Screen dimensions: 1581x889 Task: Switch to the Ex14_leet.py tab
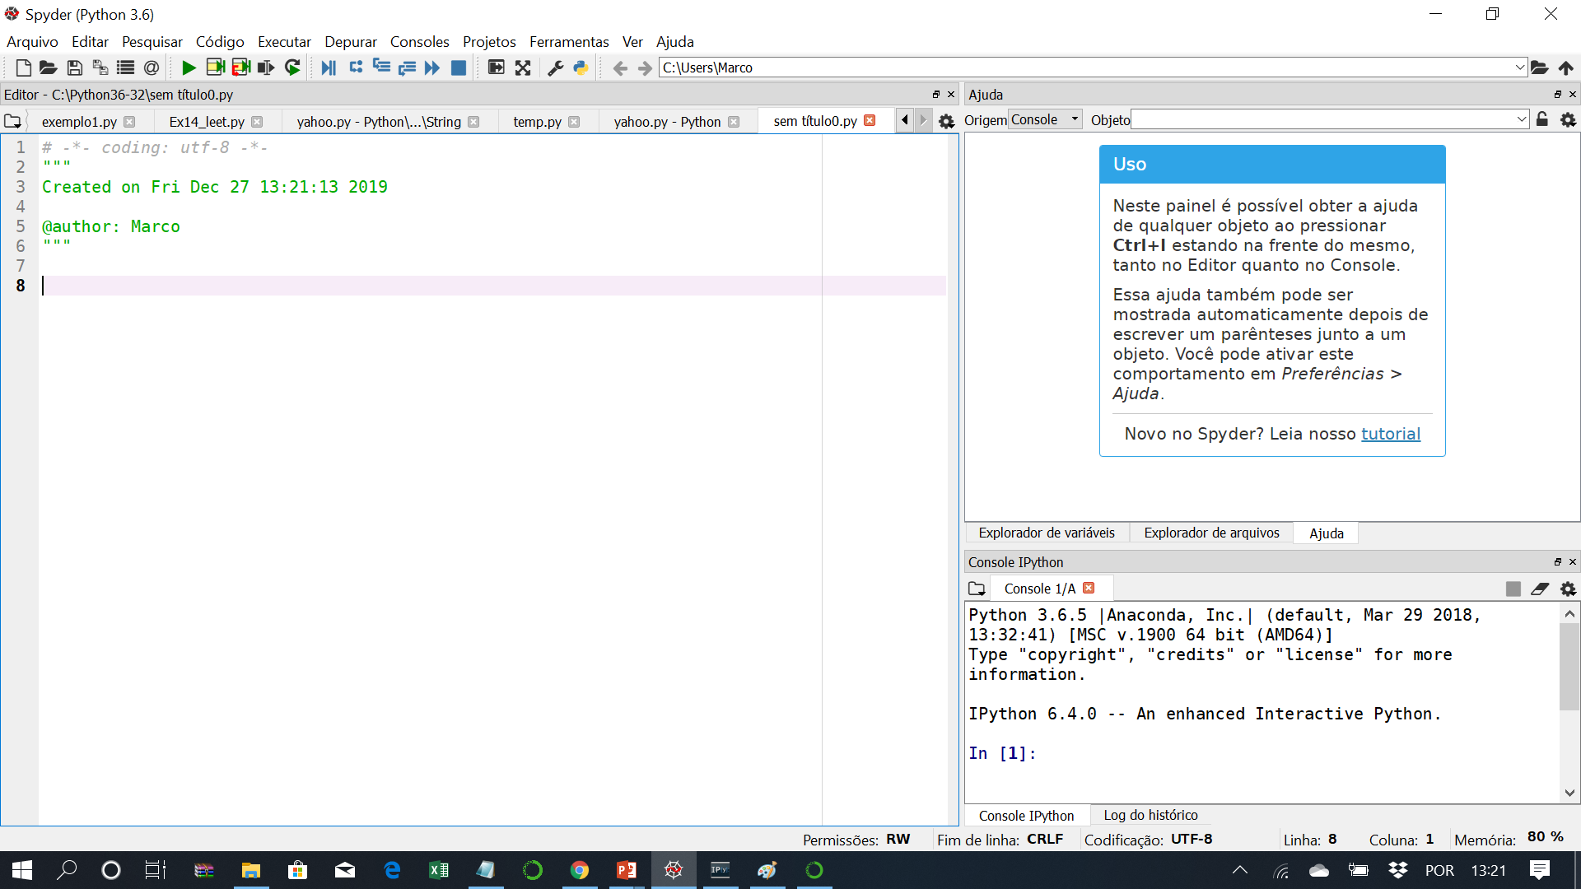[x=207, y=122]
